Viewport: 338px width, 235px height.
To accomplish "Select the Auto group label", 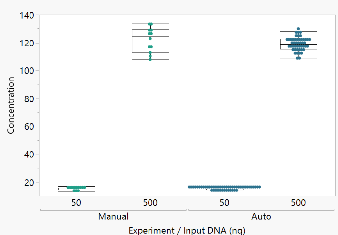I will point(261,216).
